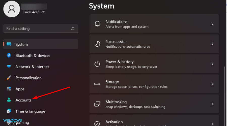Open the Focus assist settings card
Screen dimensions: 227x126
pos(154,44)
